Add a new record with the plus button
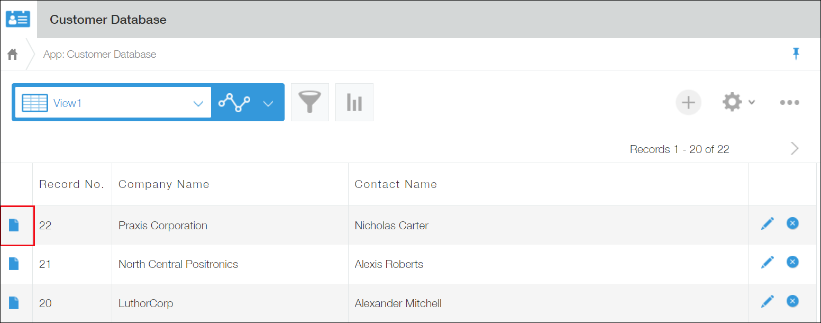 (x=688, y=102)
